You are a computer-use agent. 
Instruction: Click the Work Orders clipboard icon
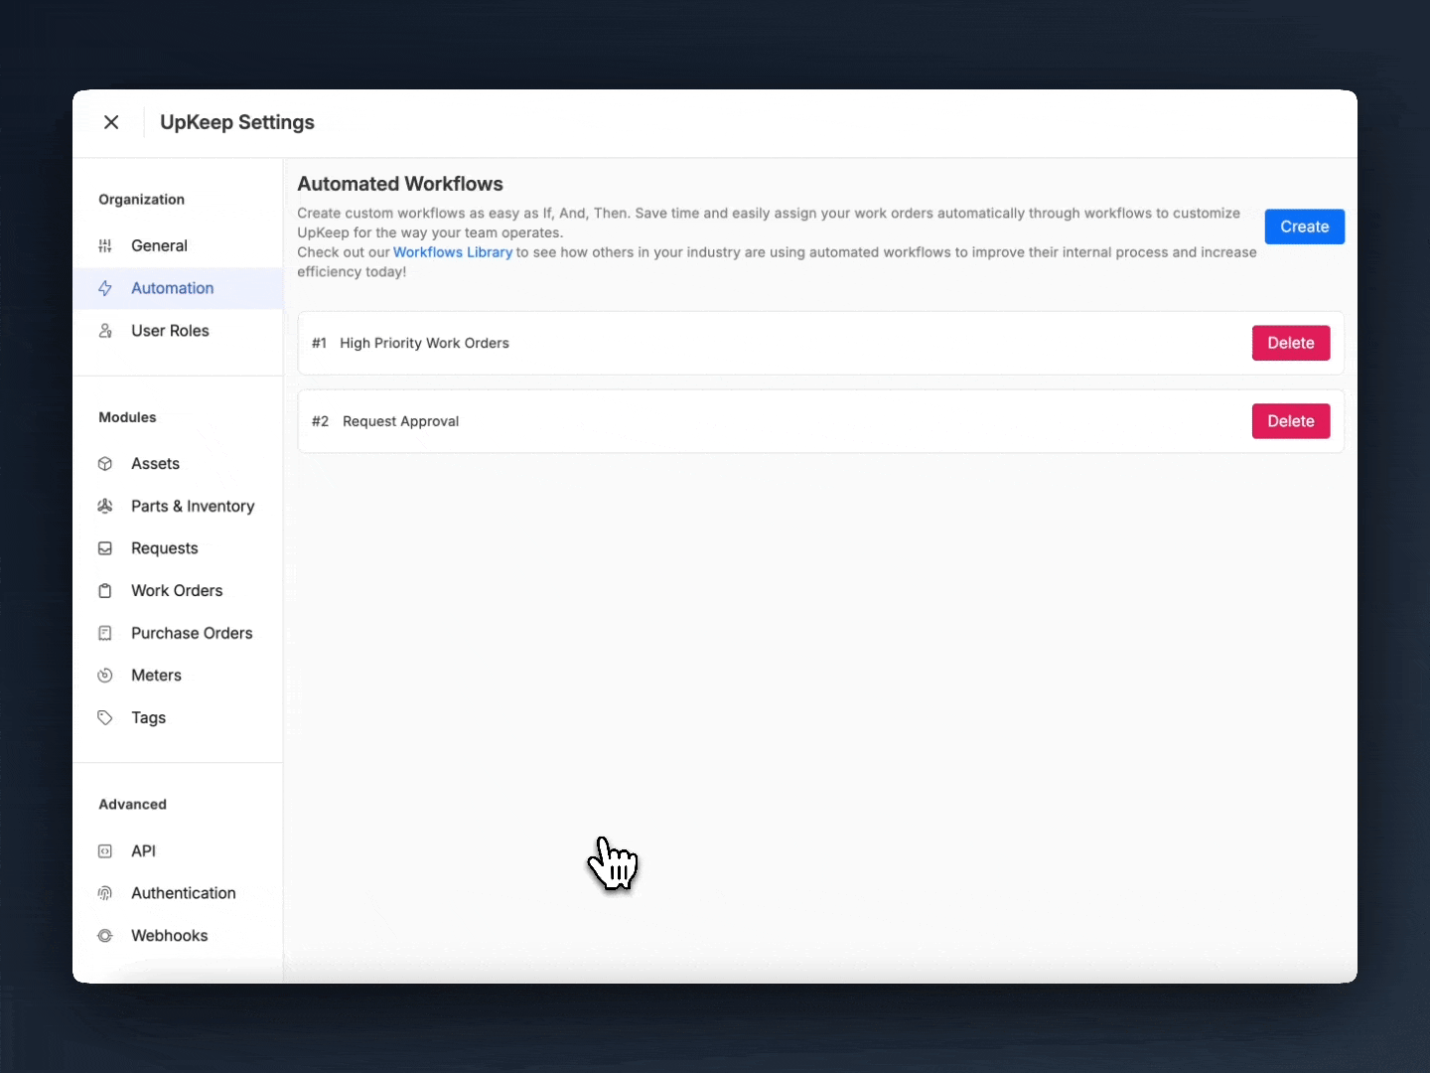(105, 591)
